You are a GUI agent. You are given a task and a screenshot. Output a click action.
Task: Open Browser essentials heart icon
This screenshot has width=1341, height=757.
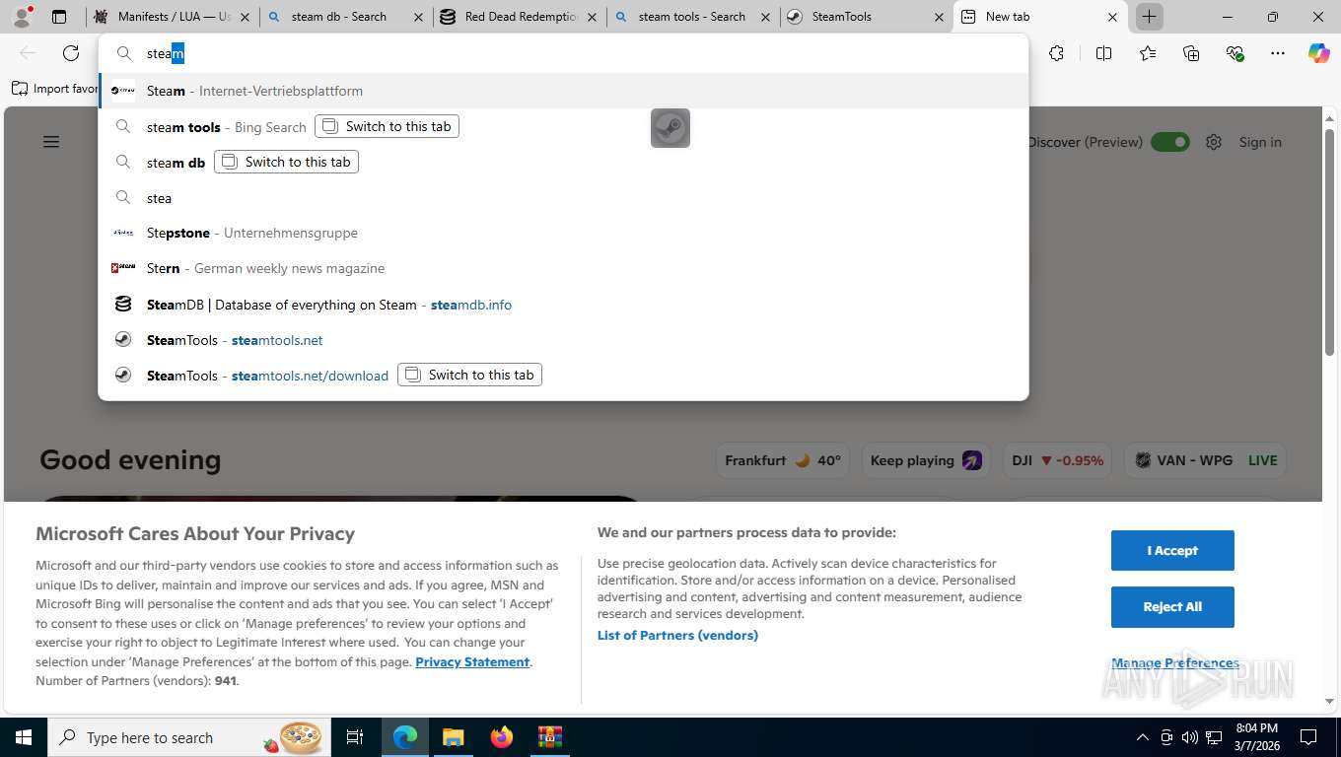pyautogui.click(x=1235, y=53)
